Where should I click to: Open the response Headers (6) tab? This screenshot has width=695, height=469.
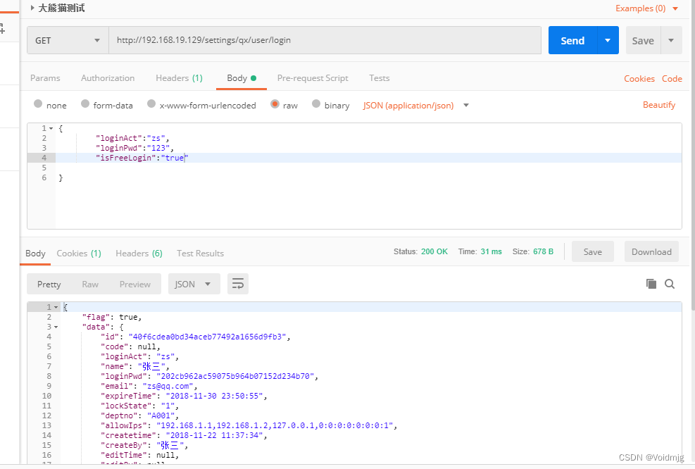(139, 253)
